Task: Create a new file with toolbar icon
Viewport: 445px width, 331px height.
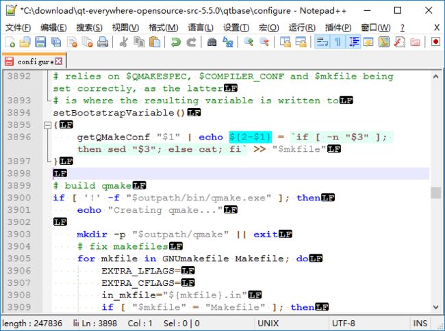Action: (x=10, y=42)
